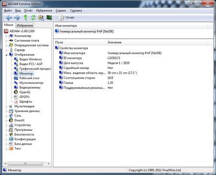Open the Вид menu
This screenshot has height=175, width=216.
[18, 11]
